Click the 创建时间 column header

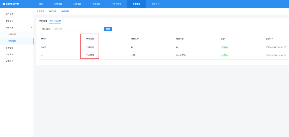[x=269, y=39]
